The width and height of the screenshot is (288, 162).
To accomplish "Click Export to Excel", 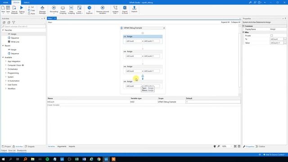I will pyautogui.click(x=125, y=10).
